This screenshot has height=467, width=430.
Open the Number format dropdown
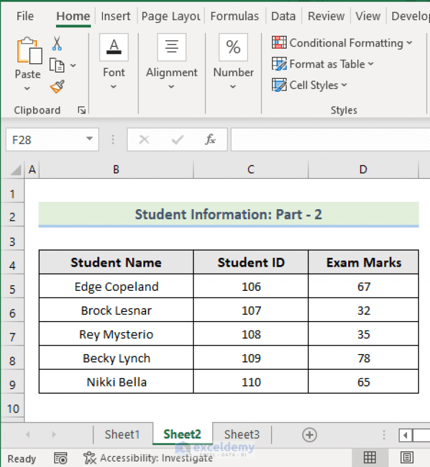[233, 87]
